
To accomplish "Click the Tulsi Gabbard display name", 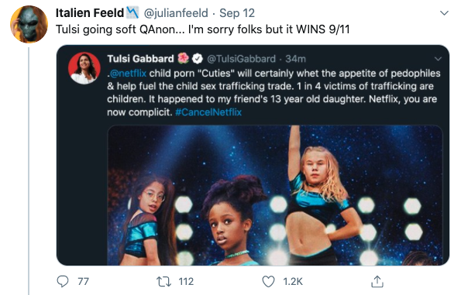I will [x=140, y=59].
